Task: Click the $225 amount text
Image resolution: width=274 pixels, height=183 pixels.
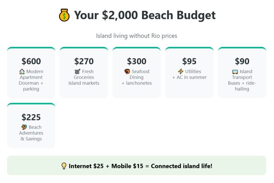Action: 31,117
